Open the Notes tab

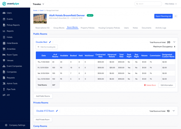pos(135,28)
